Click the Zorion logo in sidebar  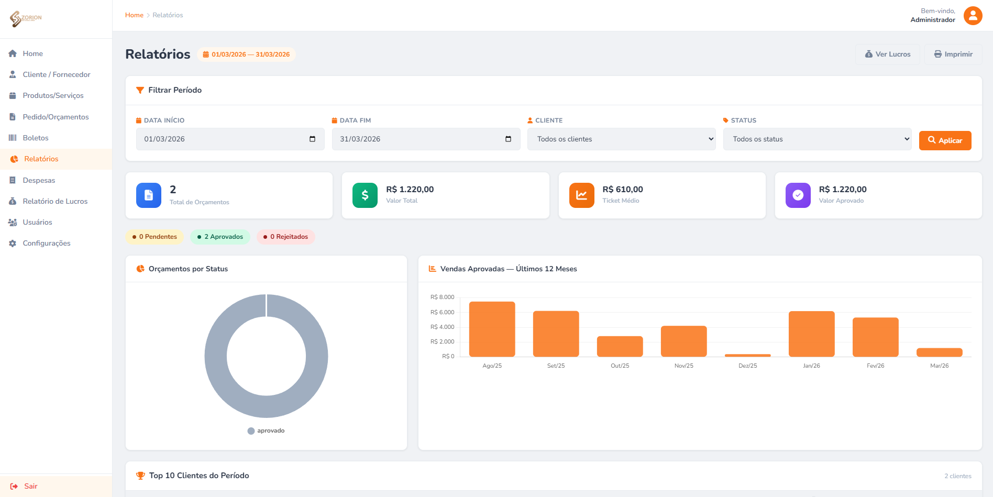pos(26,18)
